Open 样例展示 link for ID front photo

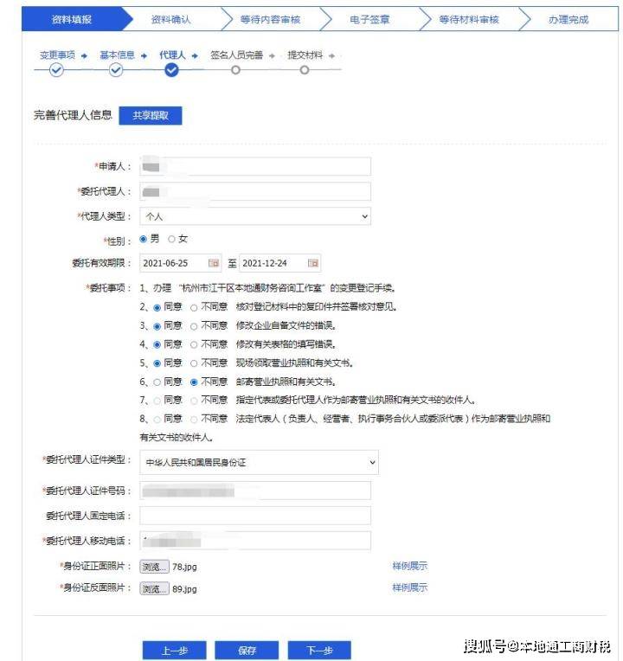pyautogui.click(x=409, y=566)
